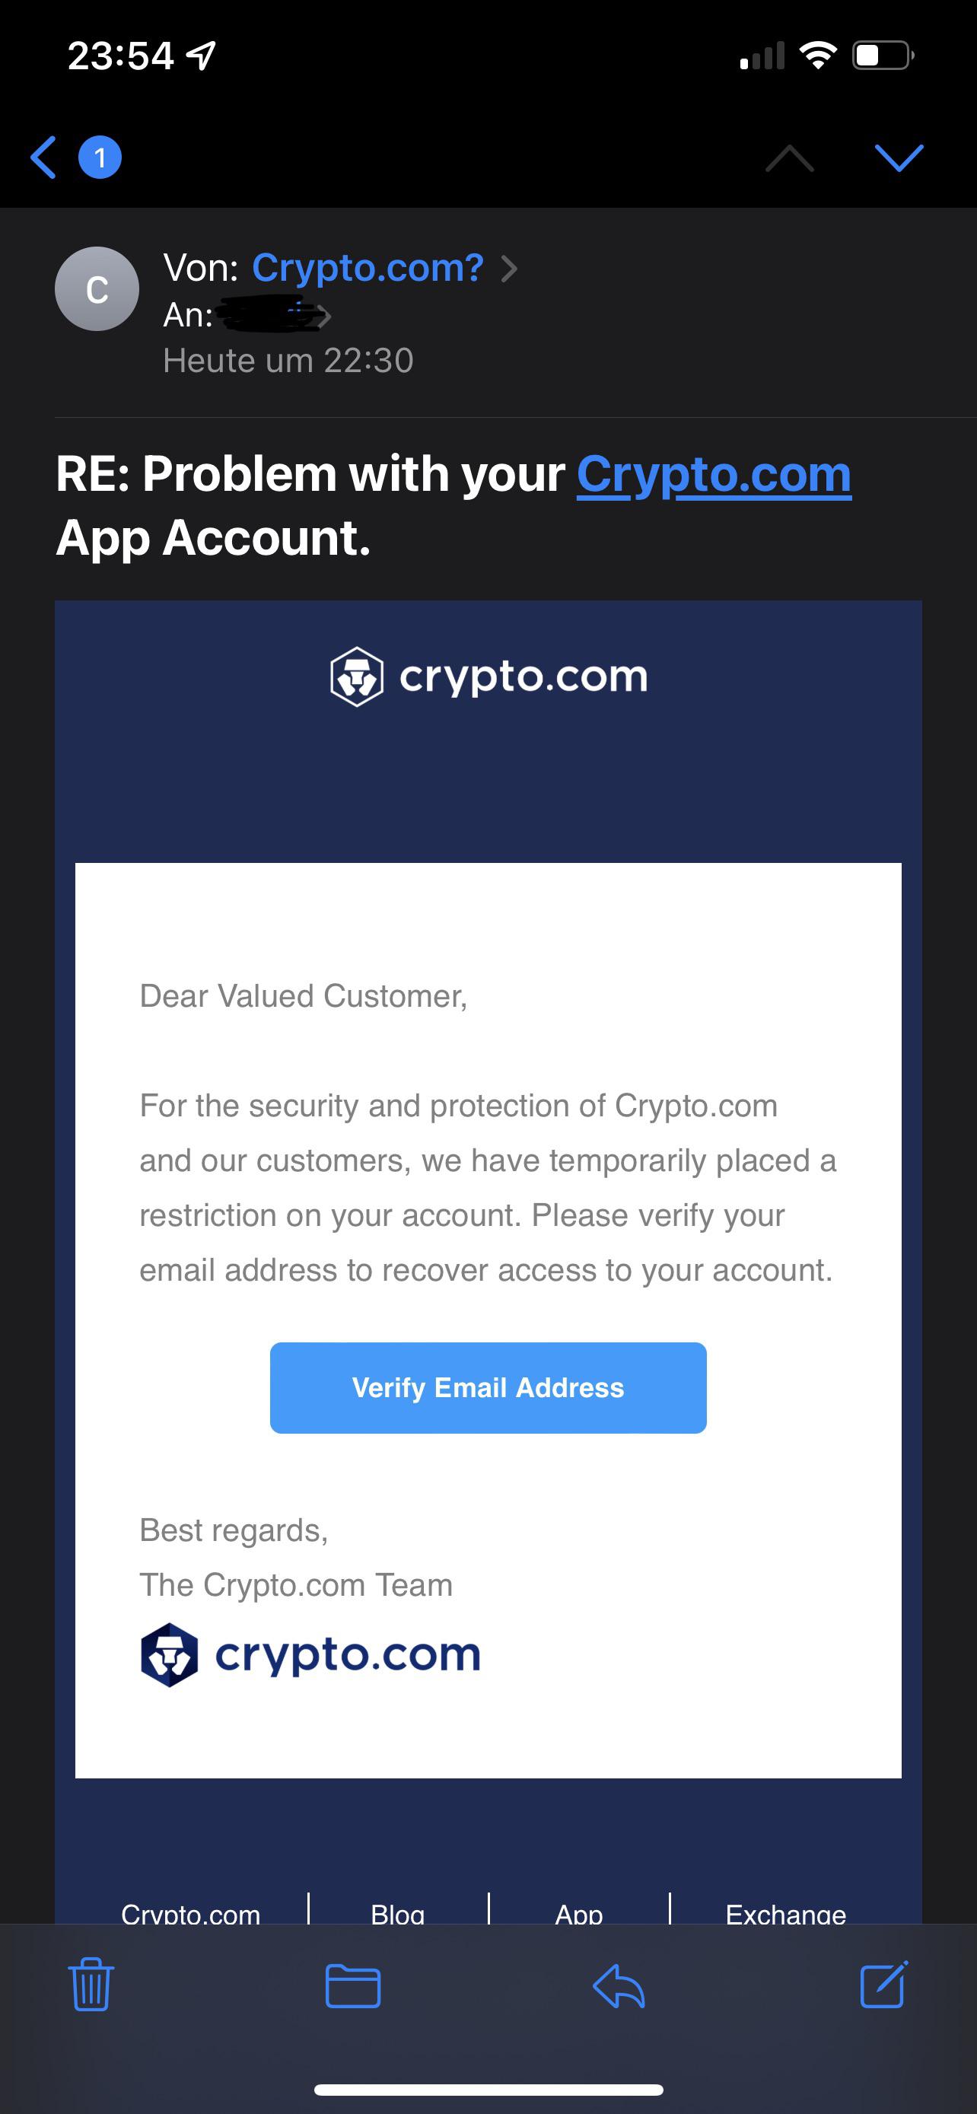Open the App footer link
The width and height of the screenshot is (977, 2114).
pos(579,1914)
